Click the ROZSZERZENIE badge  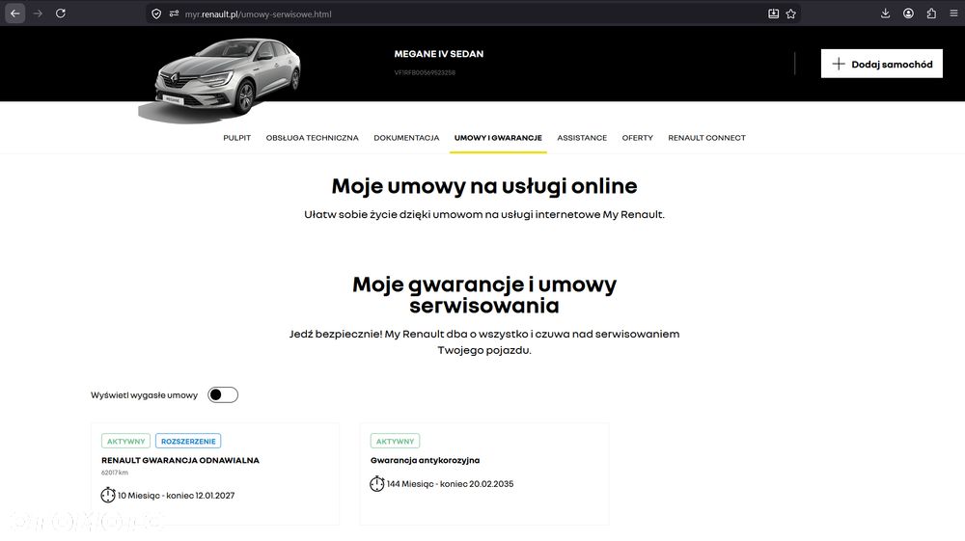pyautogui.click(x=188, y=441)
